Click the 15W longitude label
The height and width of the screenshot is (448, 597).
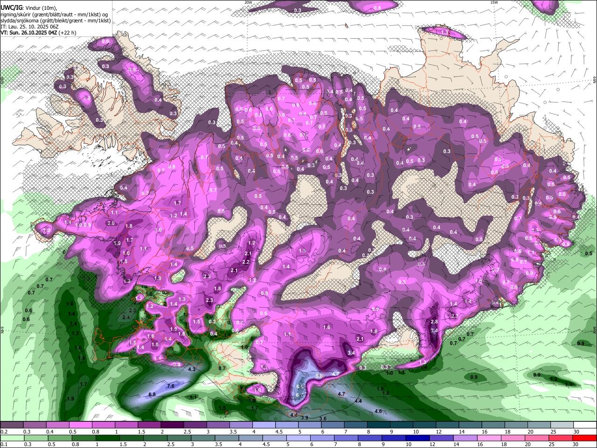[494, 2]
